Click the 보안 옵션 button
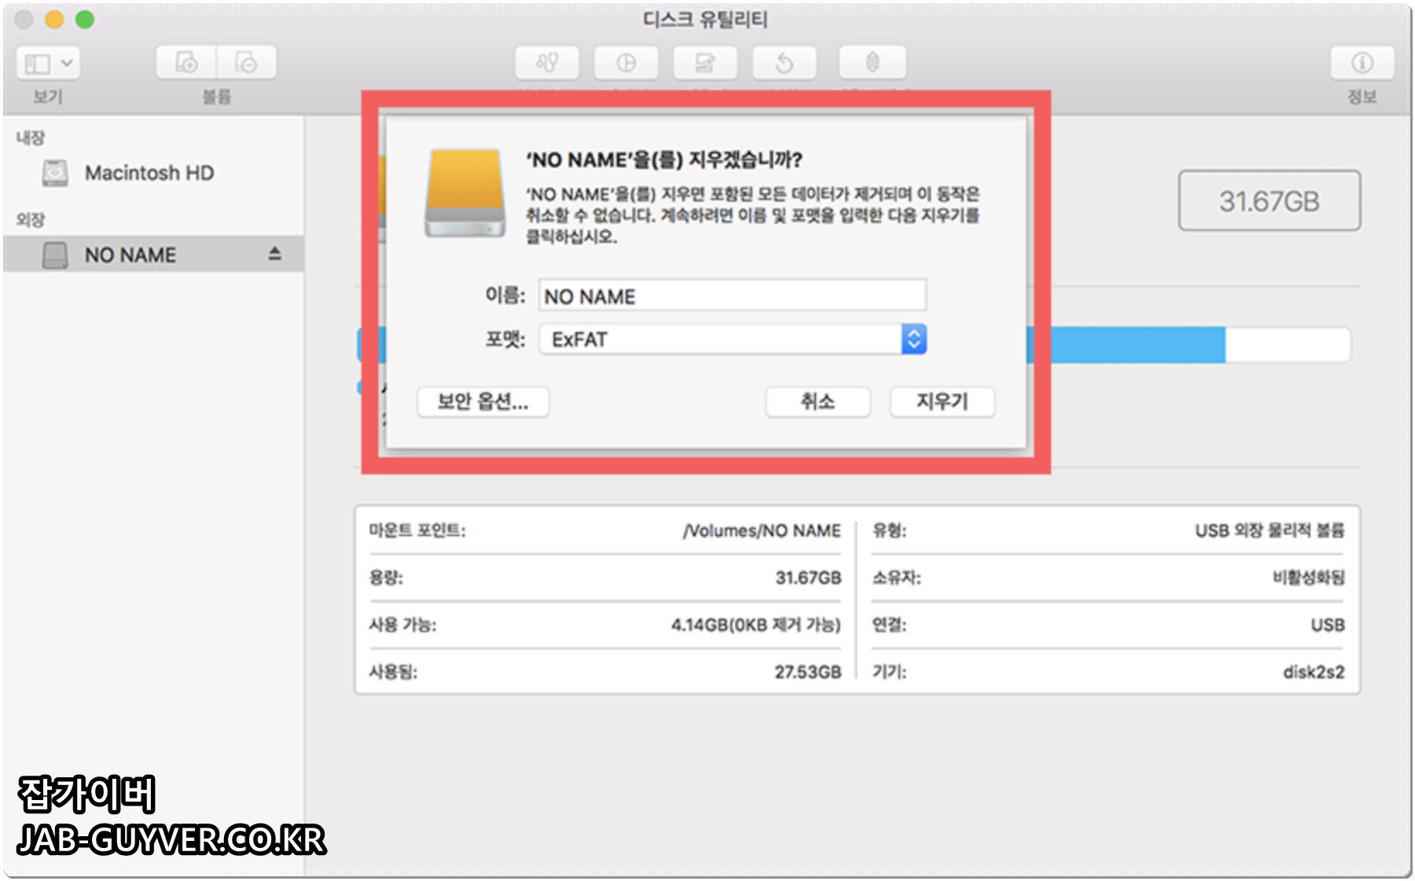 pyautogui.click(x=483, y=402)
